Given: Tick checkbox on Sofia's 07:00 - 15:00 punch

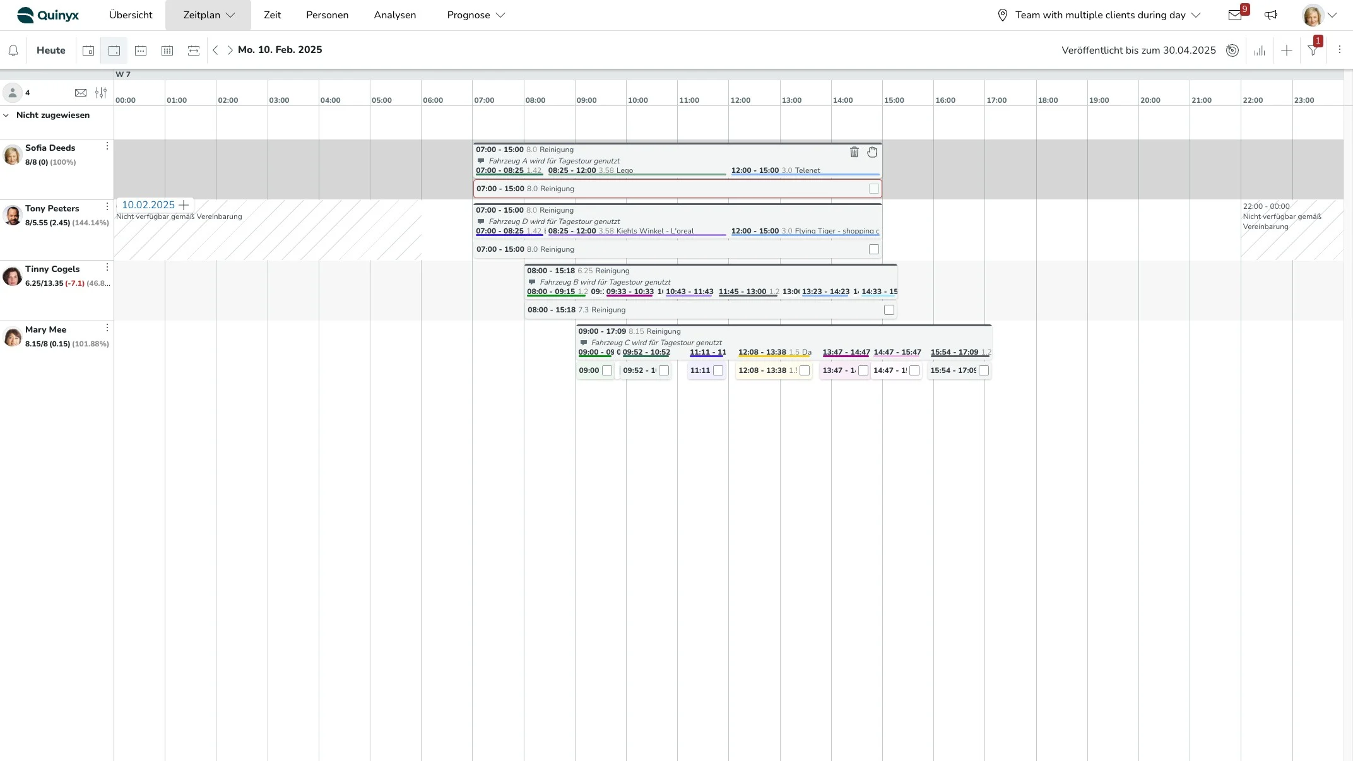Looking at the screenshot, I should click(873, 189).
